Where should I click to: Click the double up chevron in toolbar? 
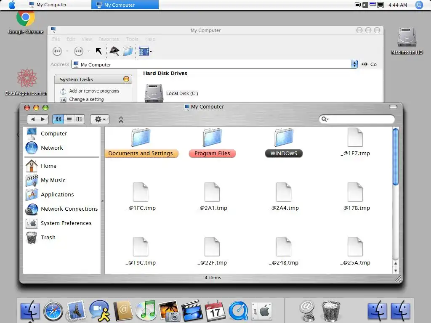click(121, 119)
